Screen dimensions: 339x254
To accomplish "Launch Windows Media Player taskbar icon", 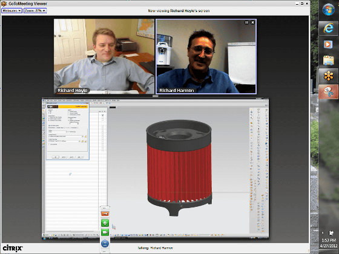I will click(328, 45).
